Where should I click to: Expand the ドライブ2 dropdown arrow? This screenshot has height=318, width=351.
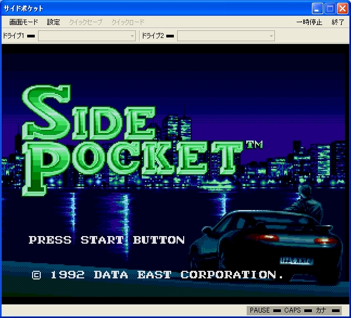pos(271,36)
